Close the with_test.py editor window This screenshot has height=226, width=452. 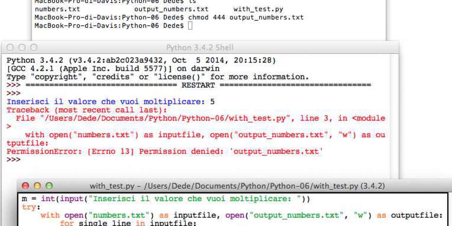click(25, 186)
